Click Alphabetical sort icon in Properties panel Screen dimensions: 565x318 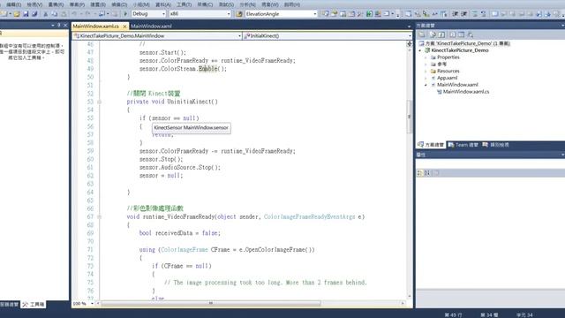pyautogui.click(x=427, y=173)
